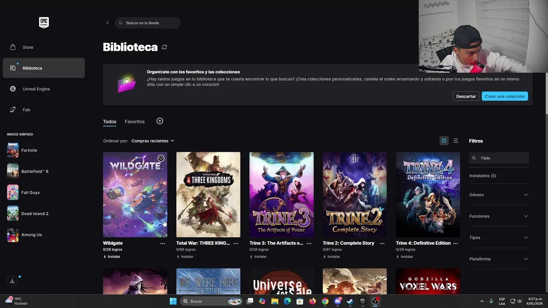Dismiss the banner with Descartar
The image size is (548, 308).
pyautogui.click(x=466, y=96)
